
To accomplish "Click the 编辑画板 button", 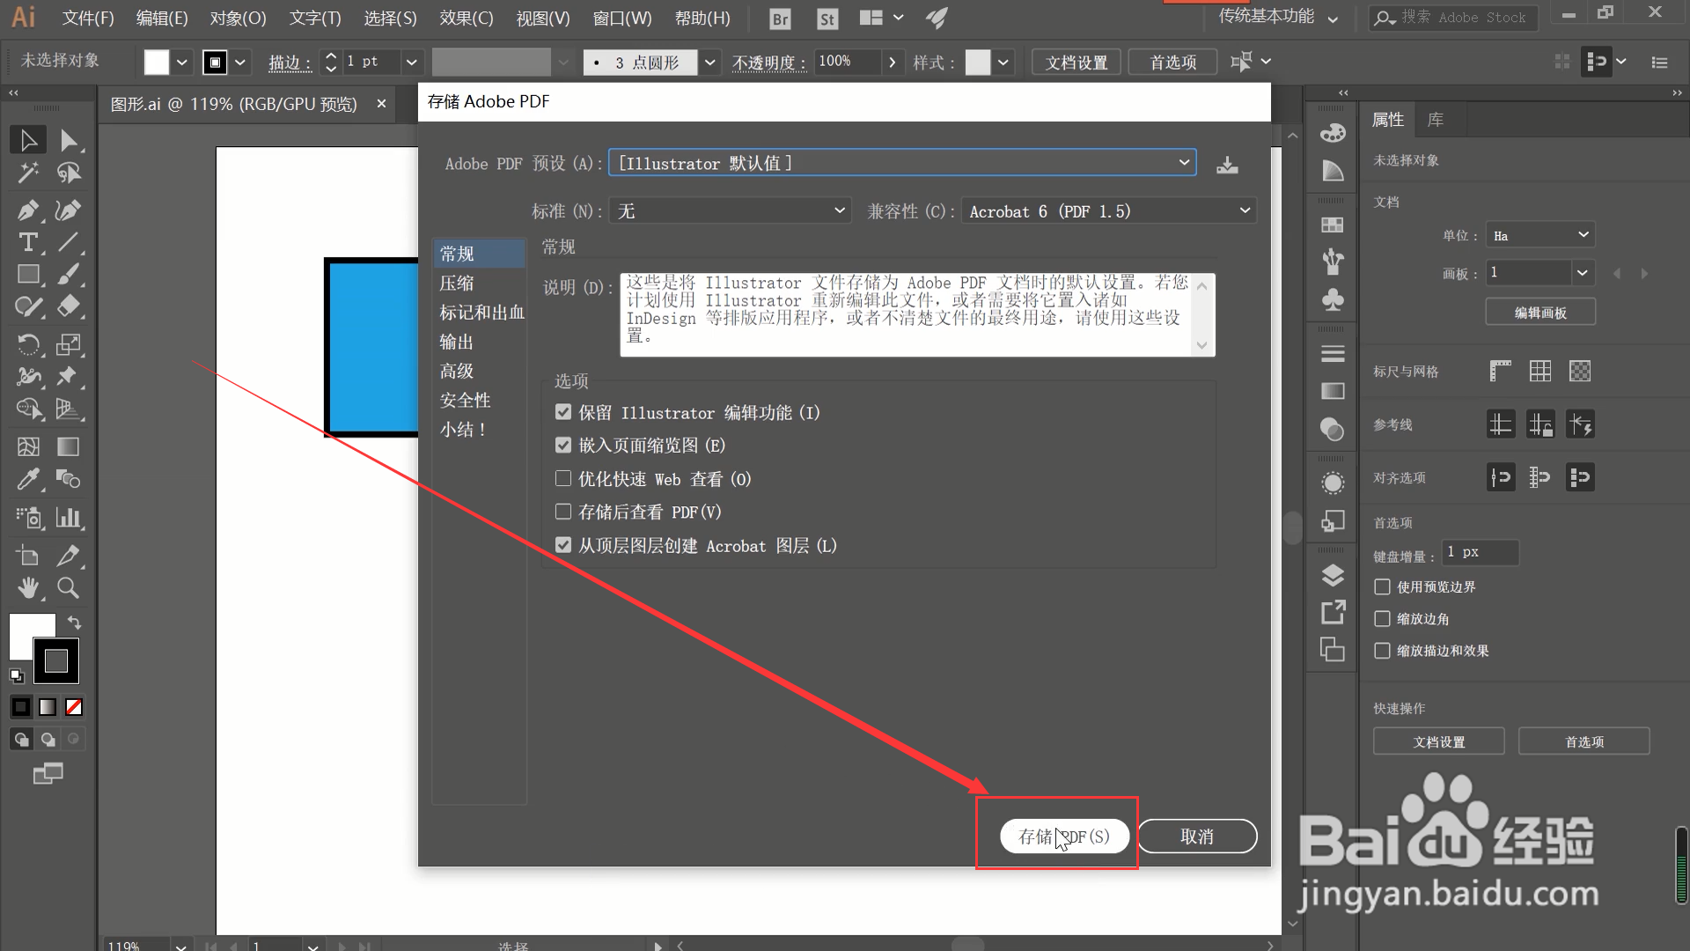I will (1540, 313).
